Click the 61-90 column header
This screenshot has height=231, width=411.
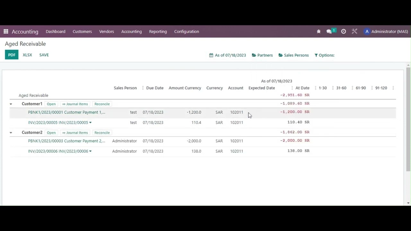[361, 88]
